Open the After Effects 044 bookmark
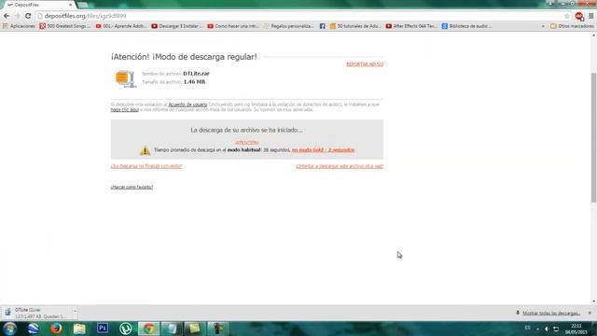The height and width of the screenshot is (336, 597). pyautogui.click(x=411, y=26)
